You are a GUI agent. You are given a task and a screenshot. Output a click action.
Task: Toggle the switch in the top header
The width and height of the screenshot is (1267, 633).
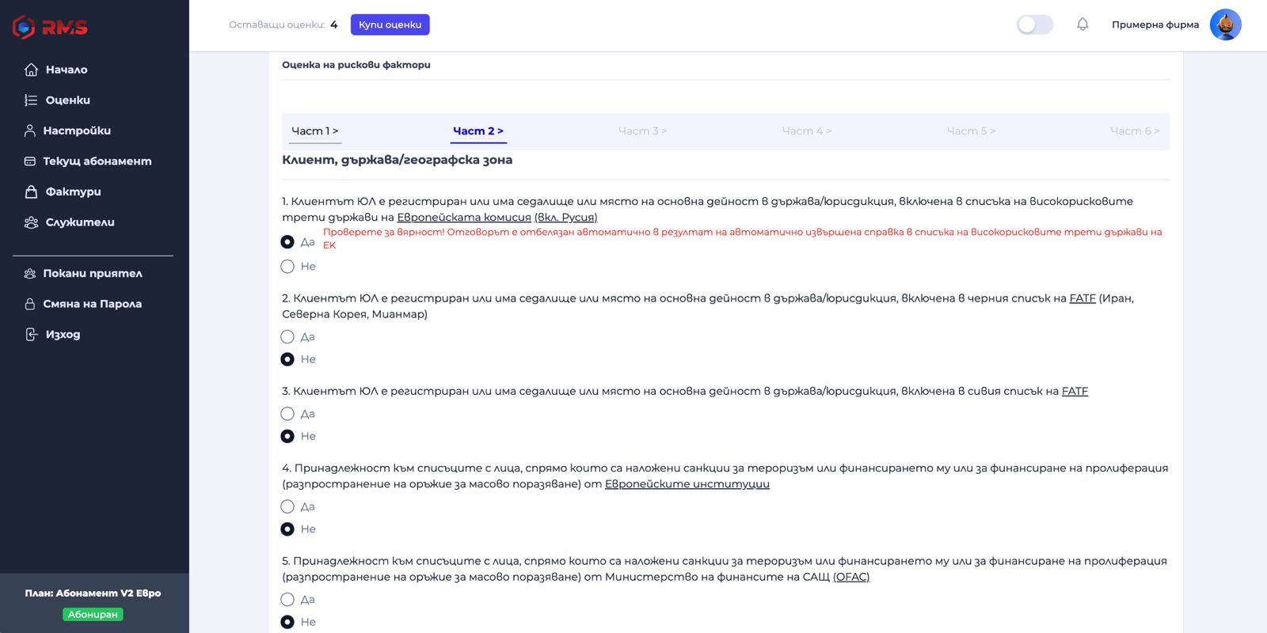[1034, 25]
